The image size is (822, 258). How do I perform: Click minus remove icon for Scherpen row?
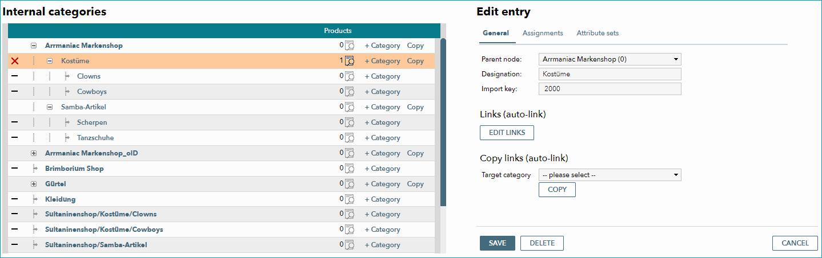tap(15, 122)
